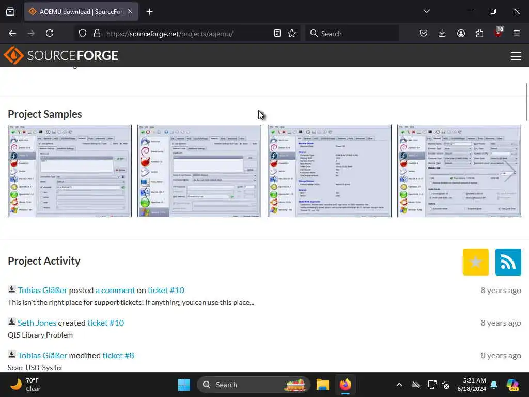Viewport: 529px width, 397px height.
Task: Save page to Pocket icon
Action: point(424,33)
